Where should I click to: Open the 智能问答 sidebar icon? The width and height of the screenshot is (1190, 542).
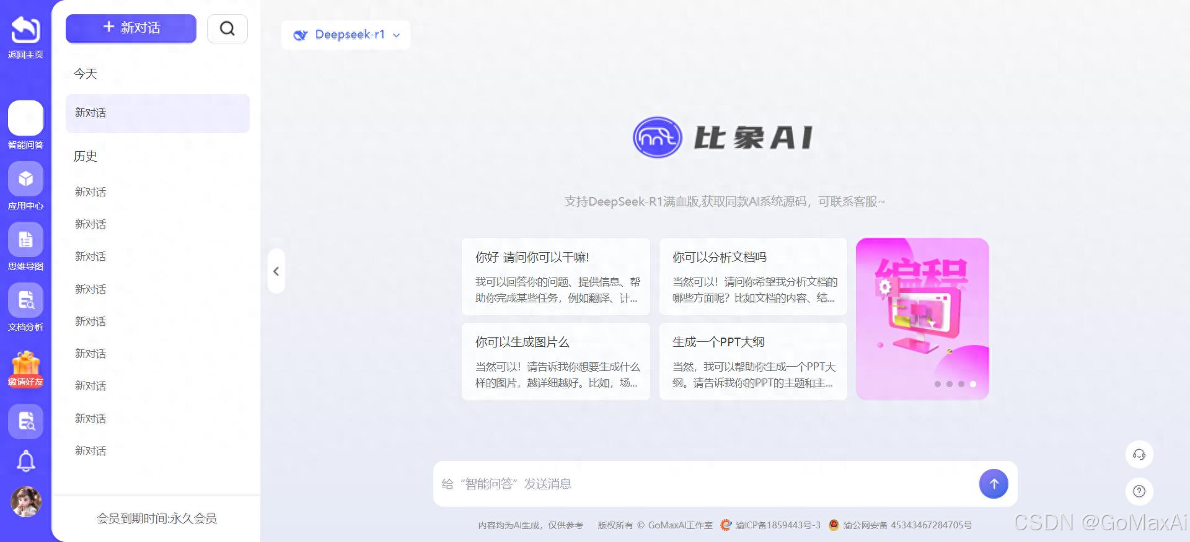click(x=25, y=118)
